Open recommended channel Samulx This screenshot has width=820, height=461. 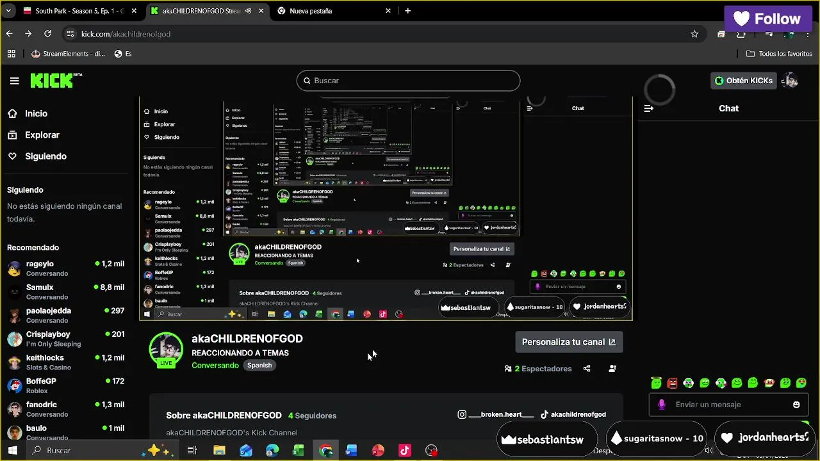click(66, 292)
